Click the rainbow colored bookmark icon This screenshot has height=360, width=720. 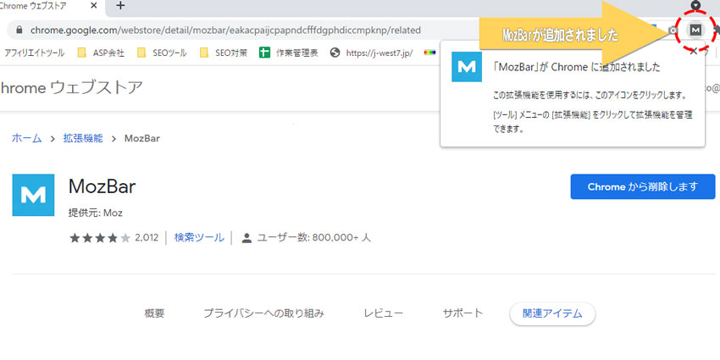pyautogui.click(x=429, y=53)
